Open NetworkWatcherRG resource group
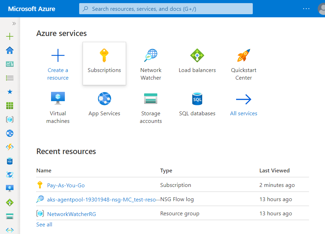The width and height of the screenshot is (325, 234). click(x=72, y=214)
